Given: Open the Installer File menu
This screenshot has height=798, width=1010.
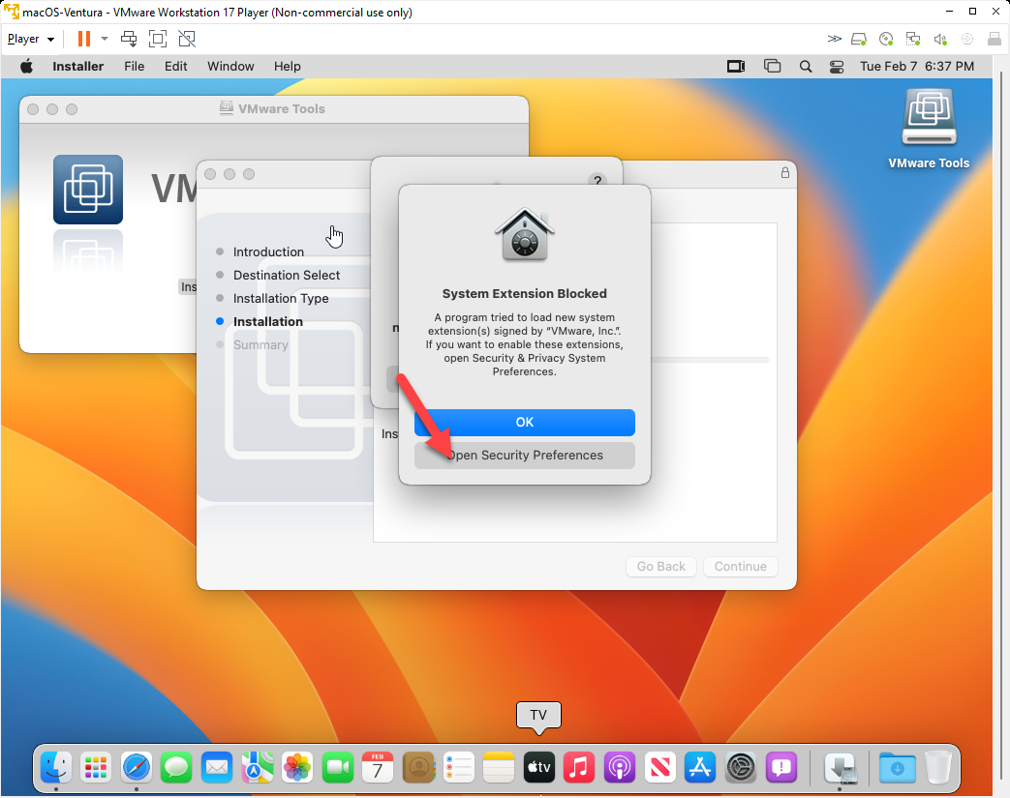Looking at the screenshot, I should tap(135, 67).
